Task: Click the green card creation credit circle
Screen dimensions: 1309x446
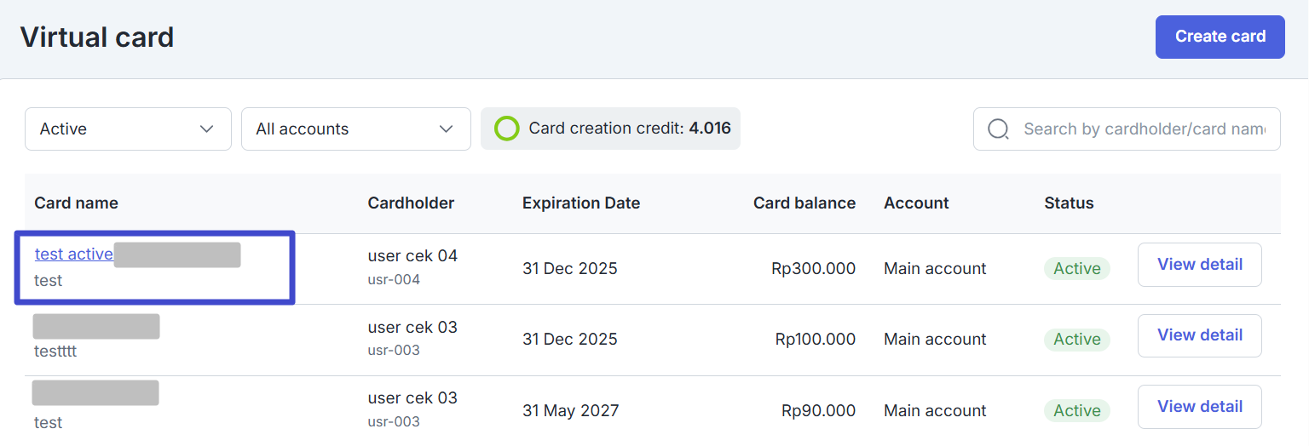Action: [507, 129]
